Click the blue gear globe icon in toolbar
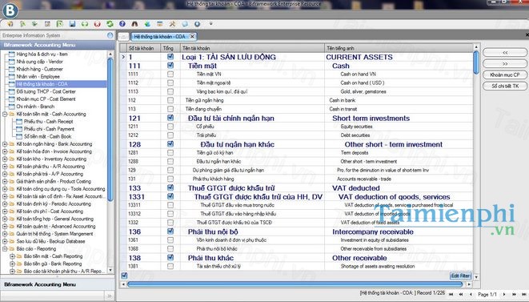Image resolution: width=529 pixels, height=302 pixels. pos(198,24)
